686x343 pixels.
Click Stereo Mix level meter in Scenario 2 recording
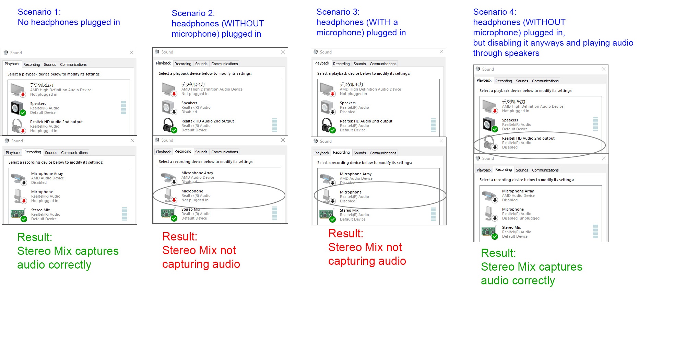pos(275,213)
